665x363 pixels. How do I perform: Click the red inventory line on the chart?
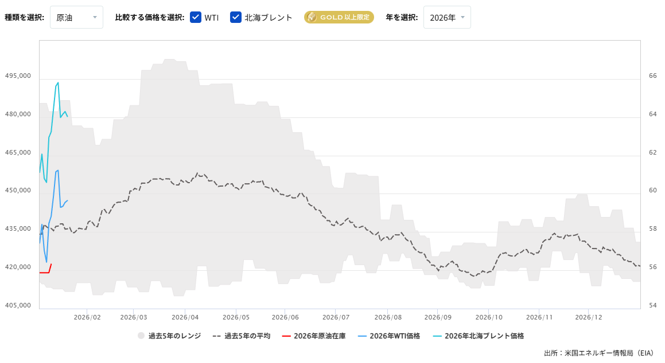tap(45, 272)
